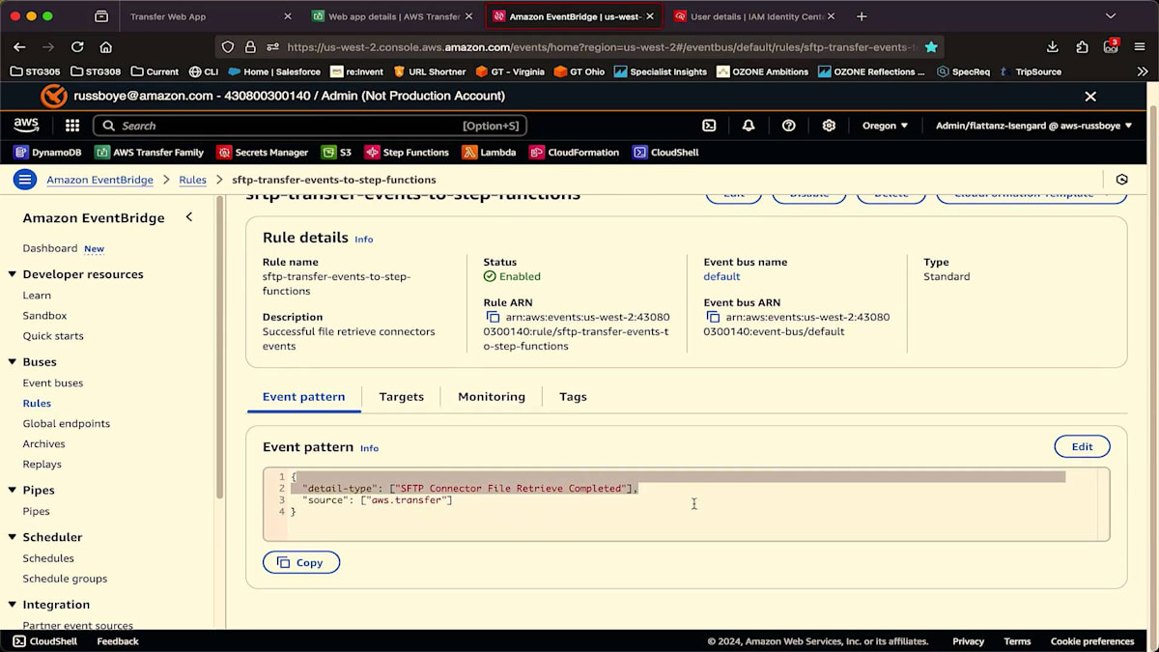Open Step Functions shortcut

[407, 153]
